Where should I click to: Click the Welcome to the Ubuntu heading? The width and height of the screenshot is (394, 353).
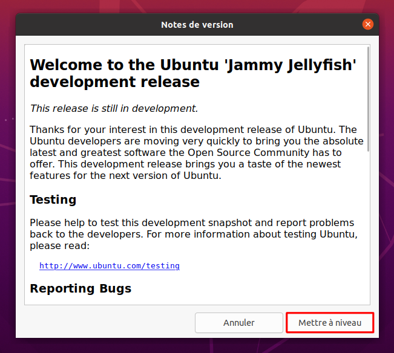(192, 73)
